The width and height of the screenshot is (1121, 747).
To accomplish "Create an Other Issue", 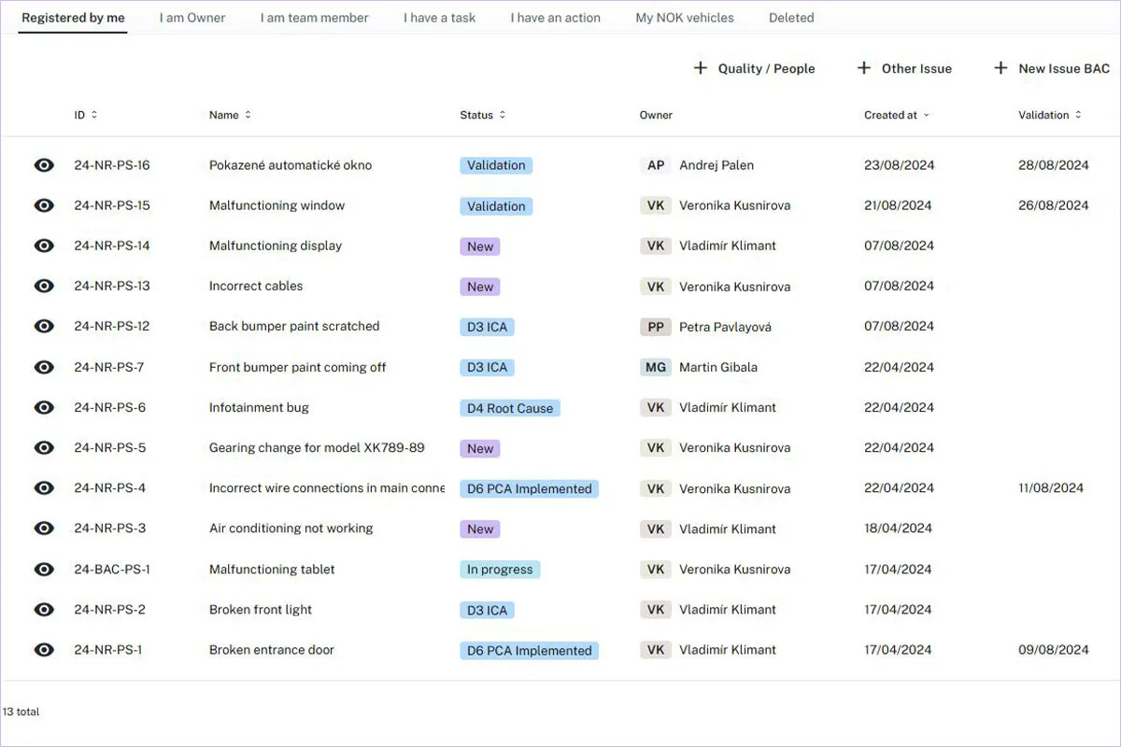I will (904, 68).
